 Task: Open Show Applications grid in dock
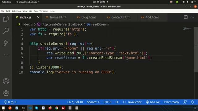195,108
